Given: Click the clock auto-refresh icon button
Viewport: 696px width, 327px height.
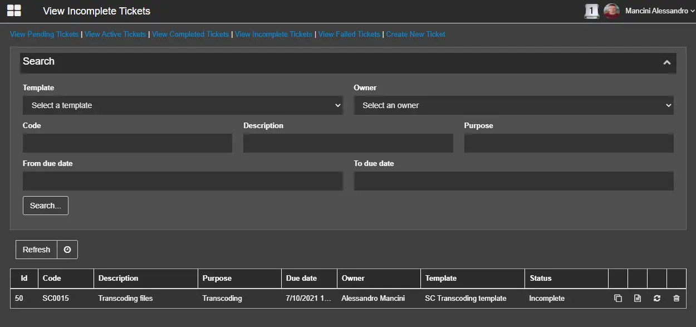Looking at the screenshot, I should [67, 250].
